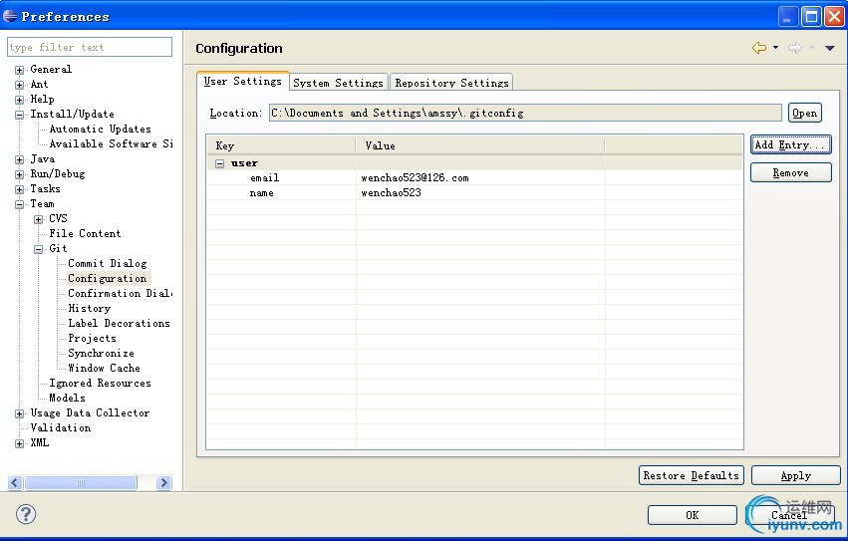The width and height of the screenshot is (848, 541).
Task: Select Projects under Git
Action: click(x=92, y=338)
